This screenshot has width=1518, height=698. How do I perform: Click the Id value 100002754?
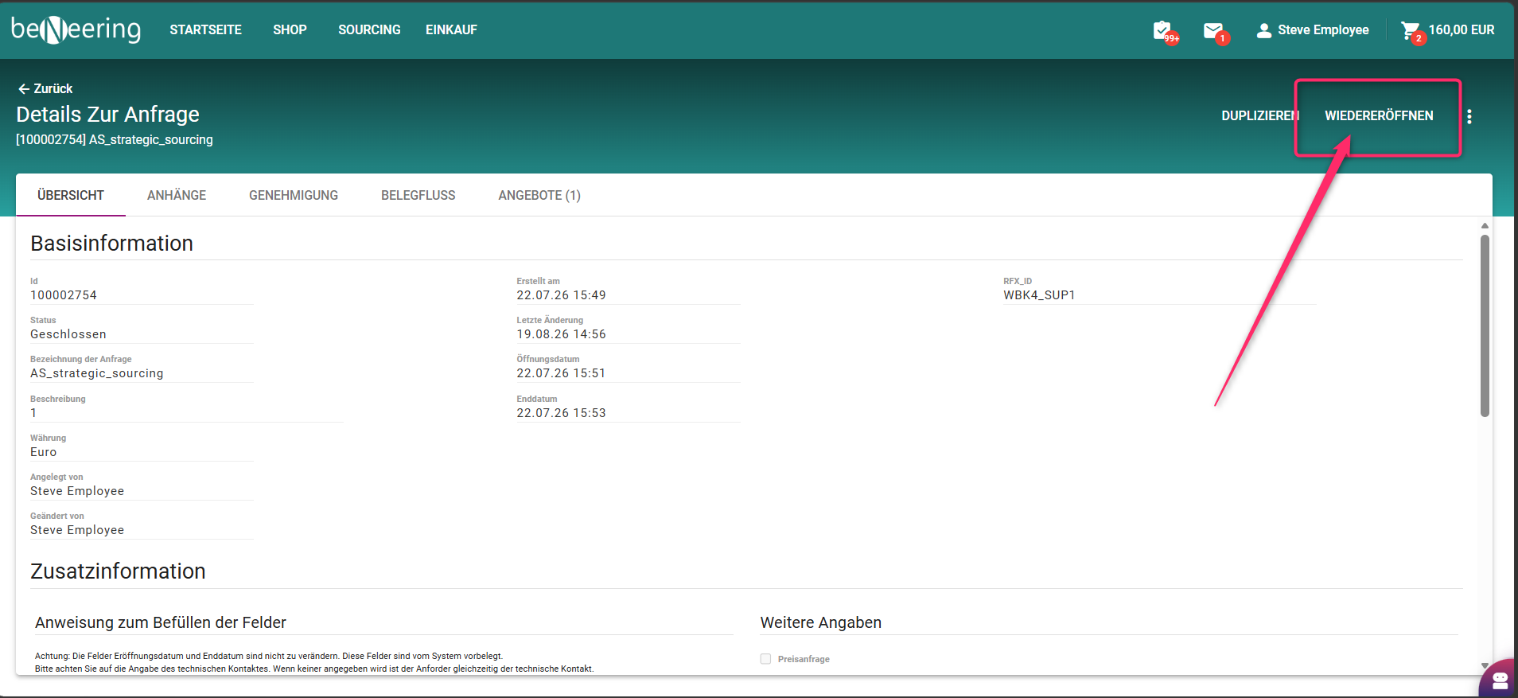[x=64, y=295]
